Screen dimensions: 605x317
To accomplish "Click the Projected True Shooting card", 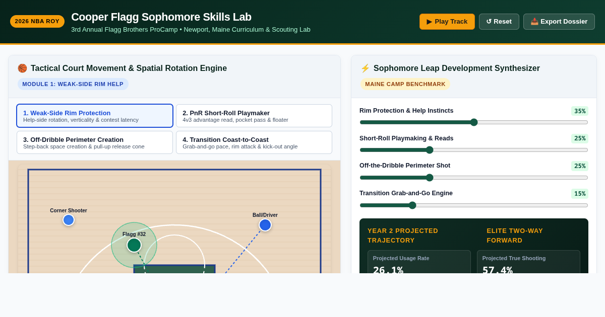I will pos(528,262).
